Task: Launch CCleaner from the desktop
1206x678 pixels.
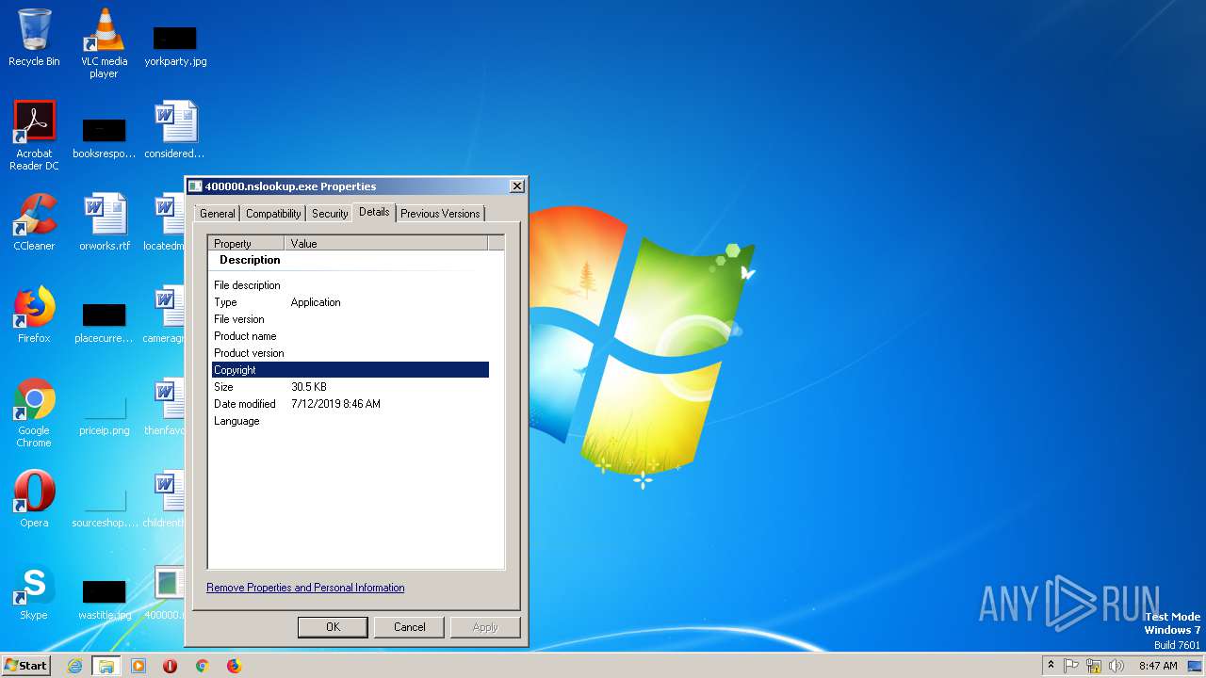Action: click(x=34, y=222)
